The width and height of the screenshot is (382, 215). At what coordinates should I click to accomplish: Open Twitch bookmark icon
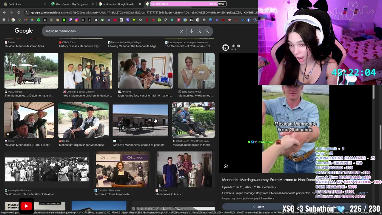(x=70, y=20)
